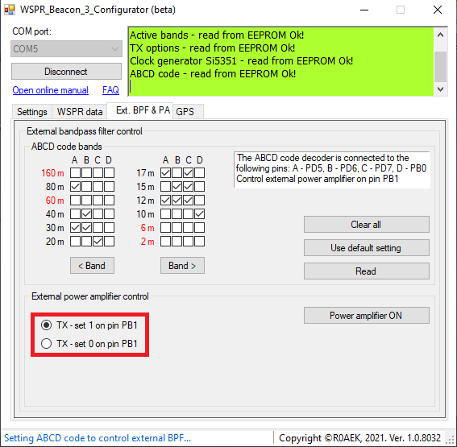Uncheck the C box for 20 m band

98,242
